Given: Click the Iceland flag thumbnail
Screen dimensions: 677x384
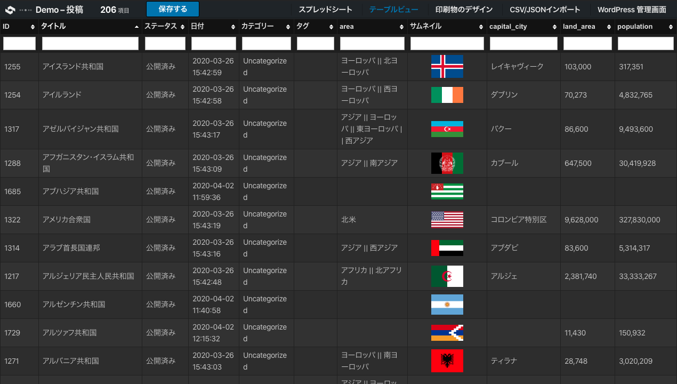Looking at the screenshot, I should [447, 67].
